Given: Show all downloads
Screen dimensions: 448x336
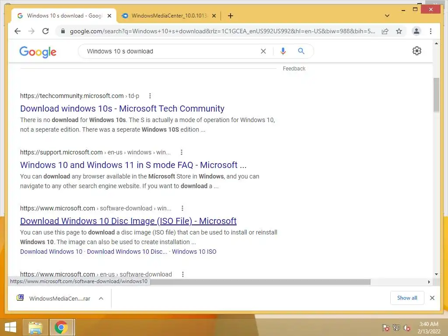Looking at the screenshot, I should coord(407,297).
